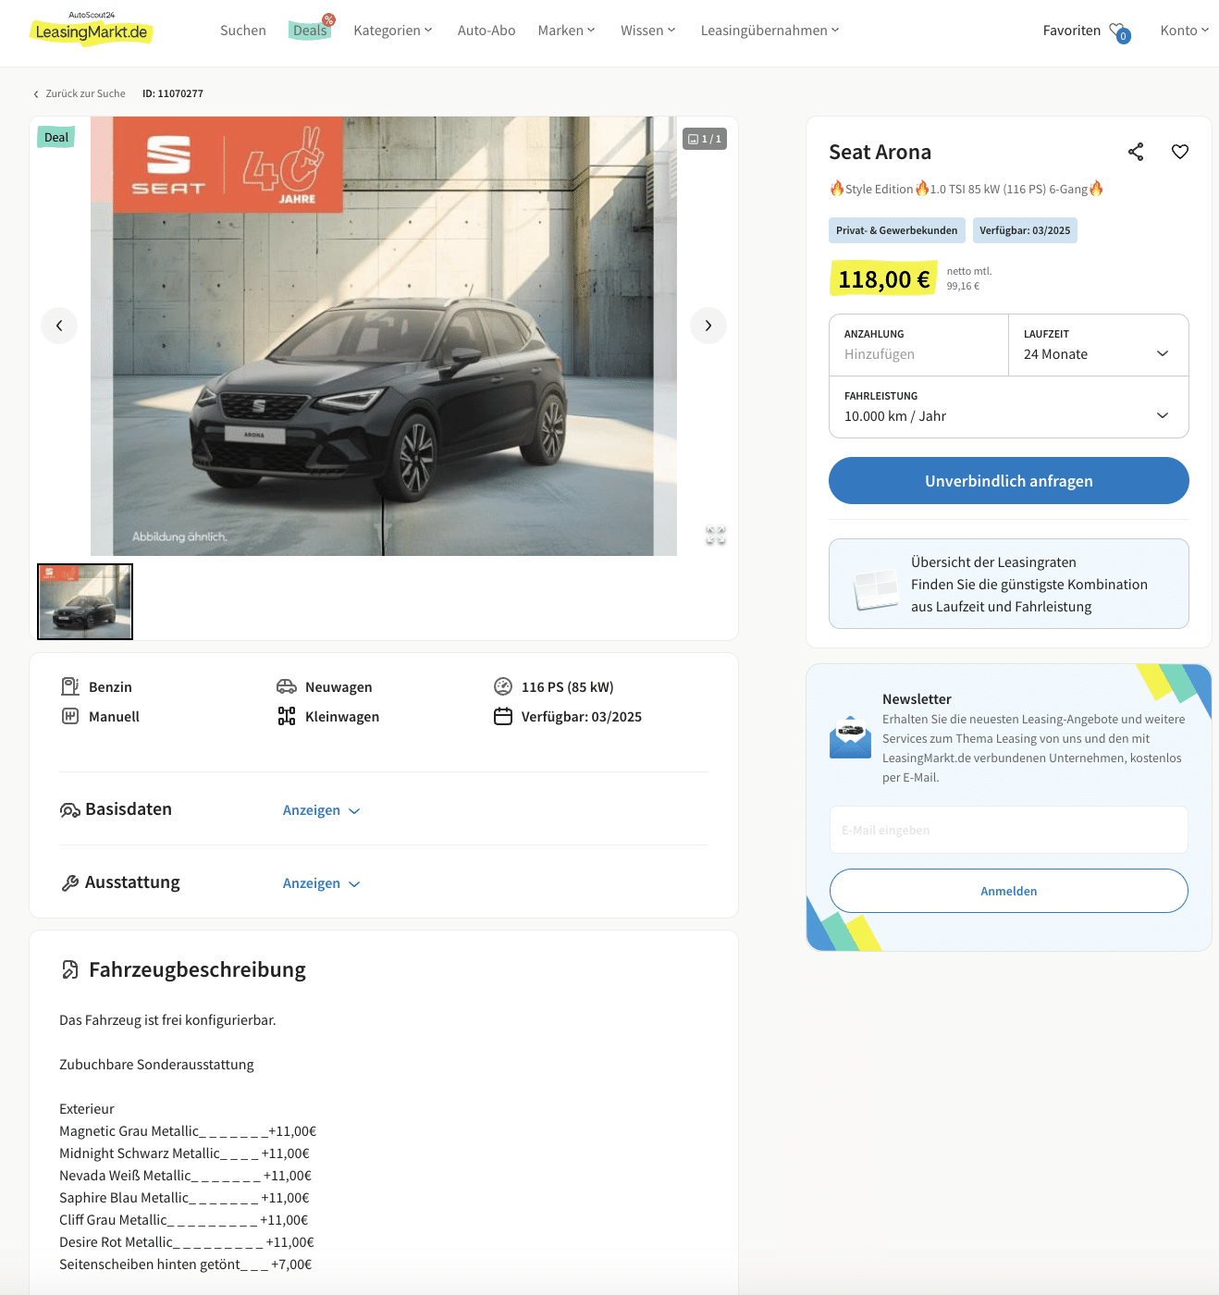Click the share icon beside Seat Arona
The height and width of the screenshot is (1295, 1219).
tap(1136, 152)
